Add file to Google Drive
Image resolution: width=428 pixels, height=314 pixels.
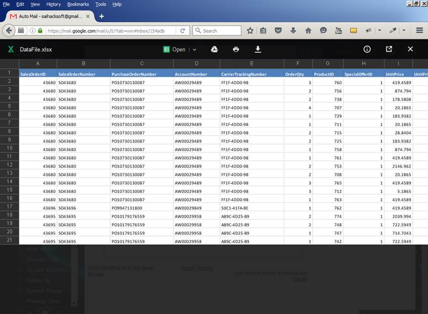click(214, 49)
